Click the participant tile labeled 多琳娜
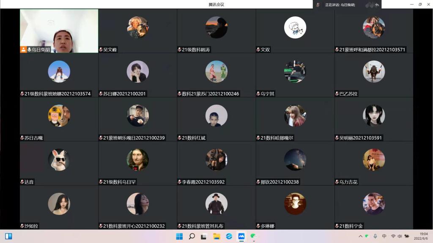The height and width of the screenshot is (243, 433). pyautogui.click(x=295, y=207)
